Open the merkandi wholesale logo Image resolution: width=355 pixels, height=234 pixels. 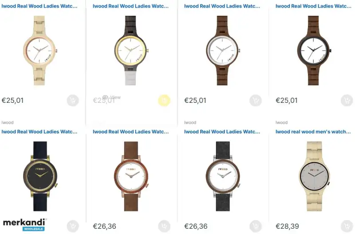[x=24, y=225]
